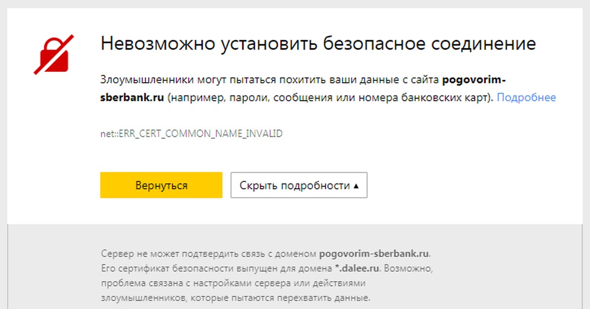Screen dimensions: 590x309
Task: Click the warning text starting Злоумышленники могут пытаться
Action: (x=328, y=89)
